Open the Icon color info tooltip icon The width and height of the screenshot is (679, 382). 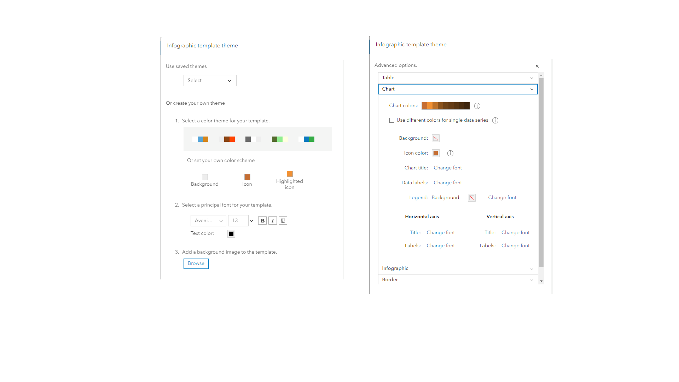450,153
